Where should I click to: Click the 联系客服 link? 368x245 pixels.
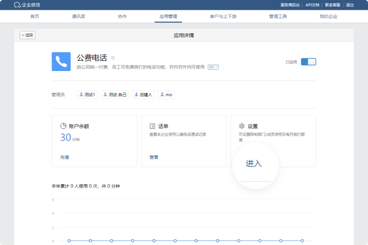pos(333,5)
